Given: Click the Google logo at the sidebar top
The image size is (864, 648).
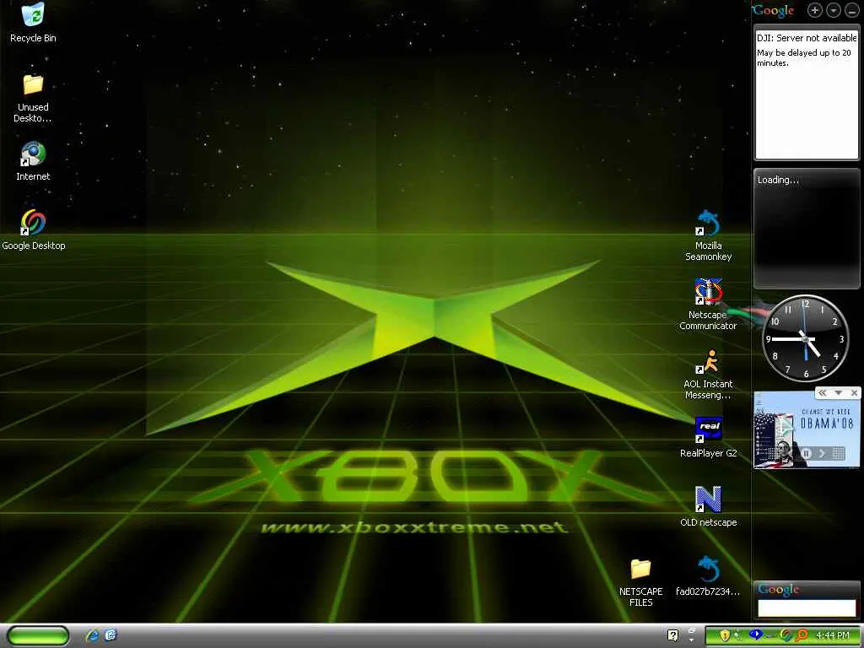Looking at the screenshot, I should pos(774,10).
